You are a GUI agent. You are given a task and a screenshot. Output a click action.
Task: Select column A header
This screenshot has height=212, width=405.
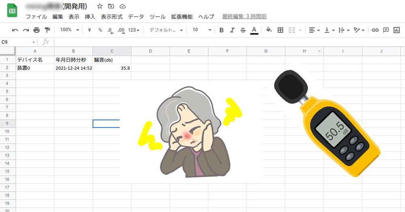click(x=35, y=51)
